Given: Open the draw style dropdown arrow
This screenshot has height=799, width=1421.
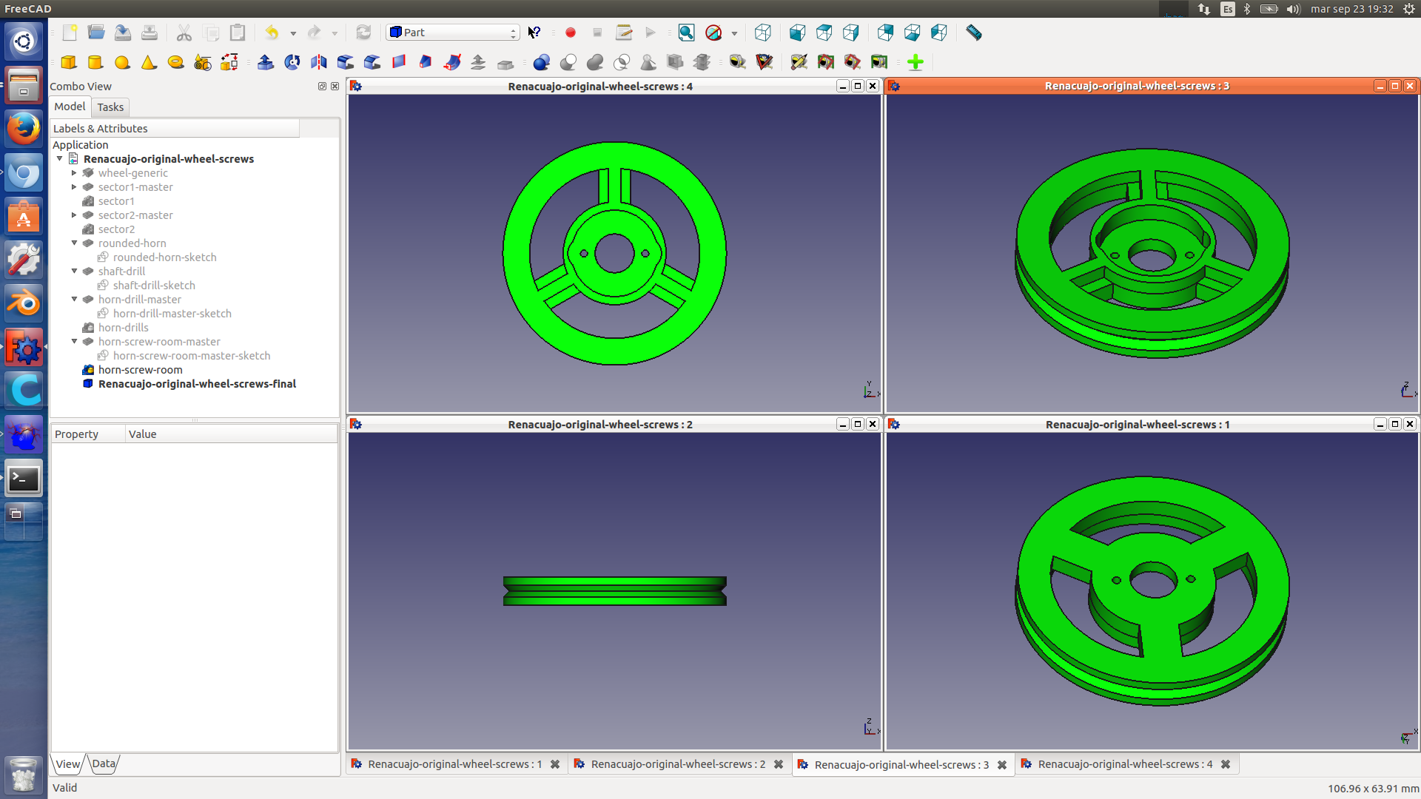Looking at the screenshot, I should click(x=734, y=33).
